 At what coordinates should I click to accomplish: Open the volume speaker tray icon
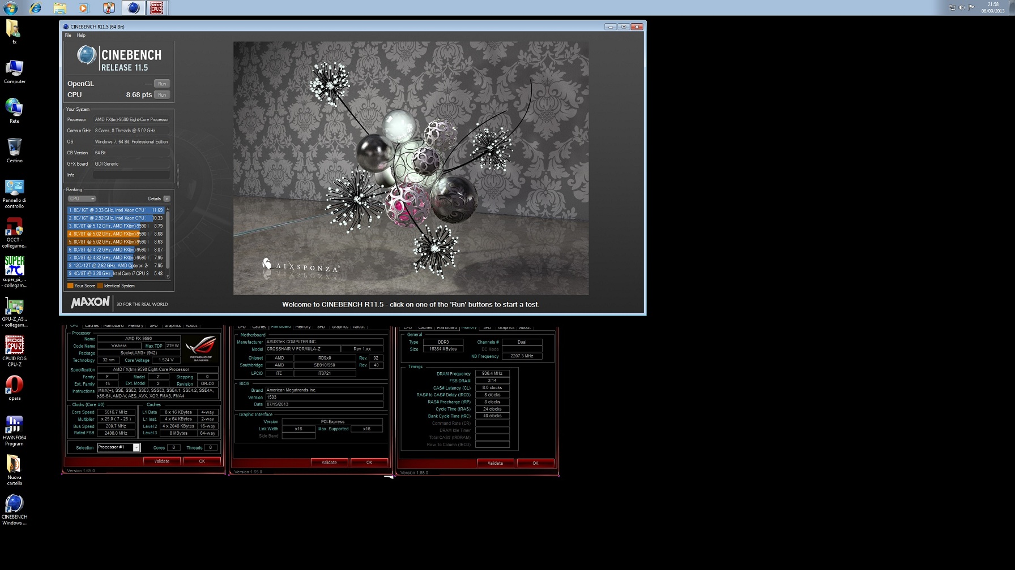pyautogui.click(x=961, y=7)
